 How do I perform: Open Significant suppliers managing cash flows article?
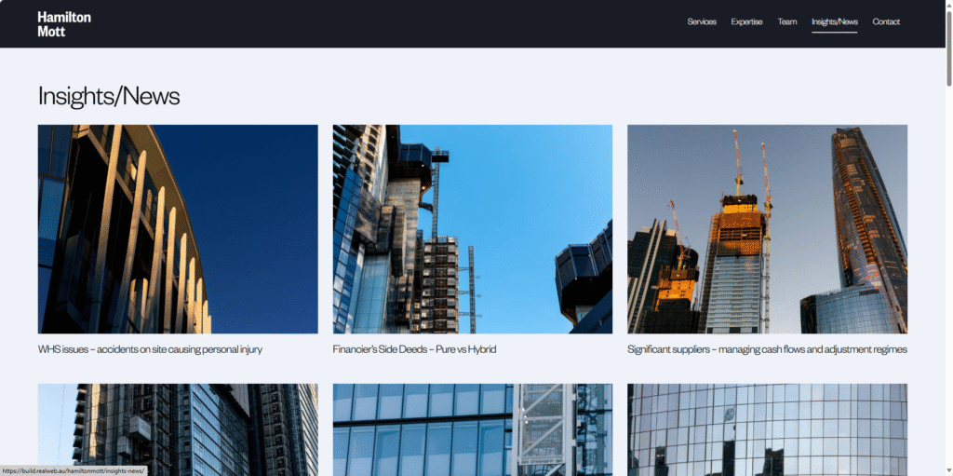click(x=767, y=350)
